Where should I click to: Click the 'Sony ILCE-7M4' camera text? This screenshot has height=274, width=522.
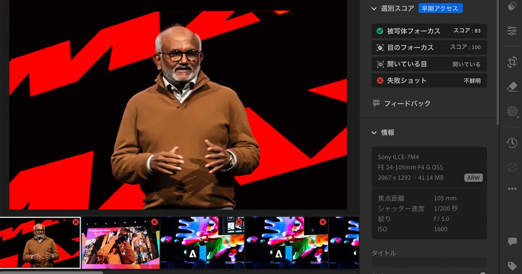pos(398,157)
